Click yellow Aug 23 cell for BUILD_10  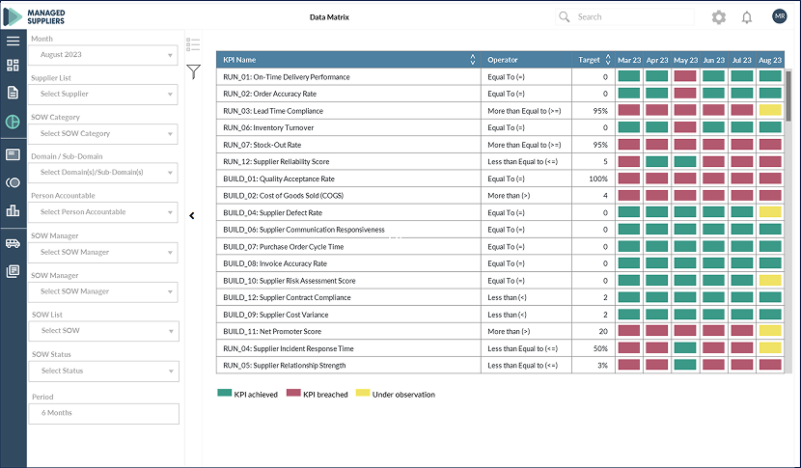(x=770, y=281)
